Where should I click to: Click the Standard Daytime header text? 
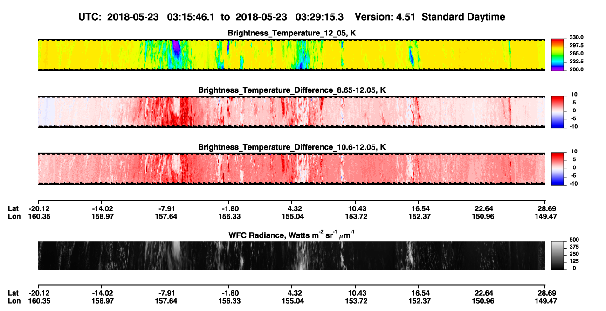pyautogui.click(x=462, y=17)
